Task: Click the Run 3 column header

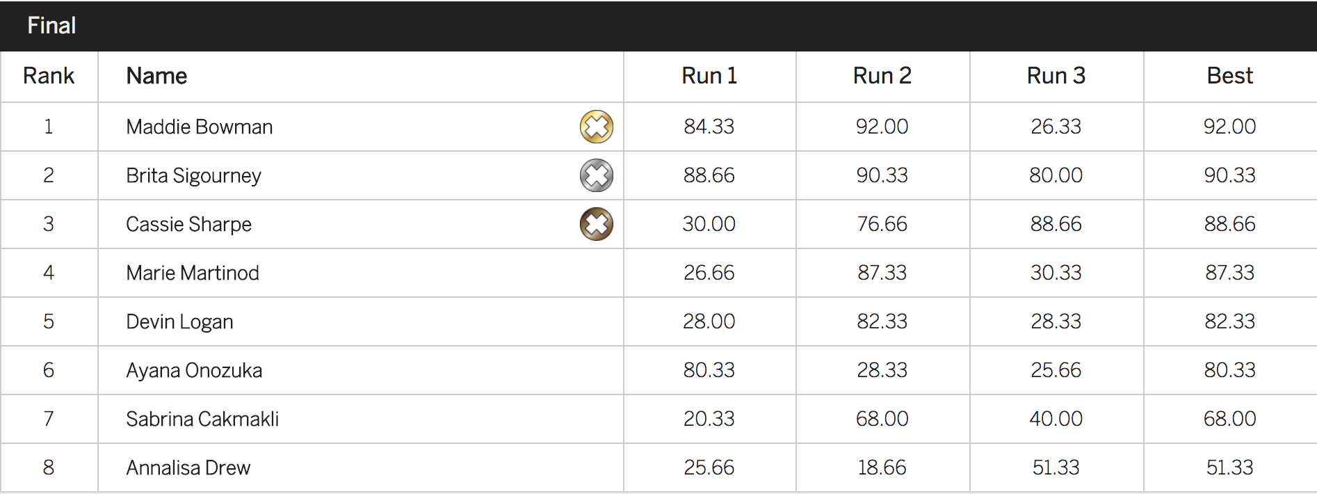Action: tap(1056, 76)
